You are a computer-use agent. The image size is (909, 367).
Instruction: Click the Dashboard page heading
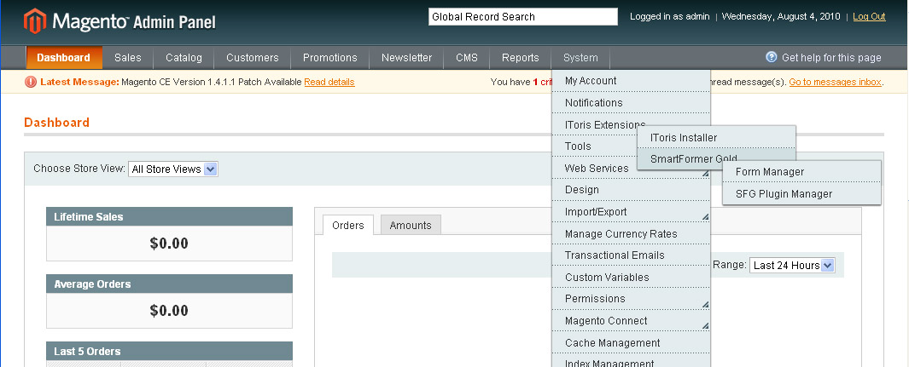[x=57, y=123]
